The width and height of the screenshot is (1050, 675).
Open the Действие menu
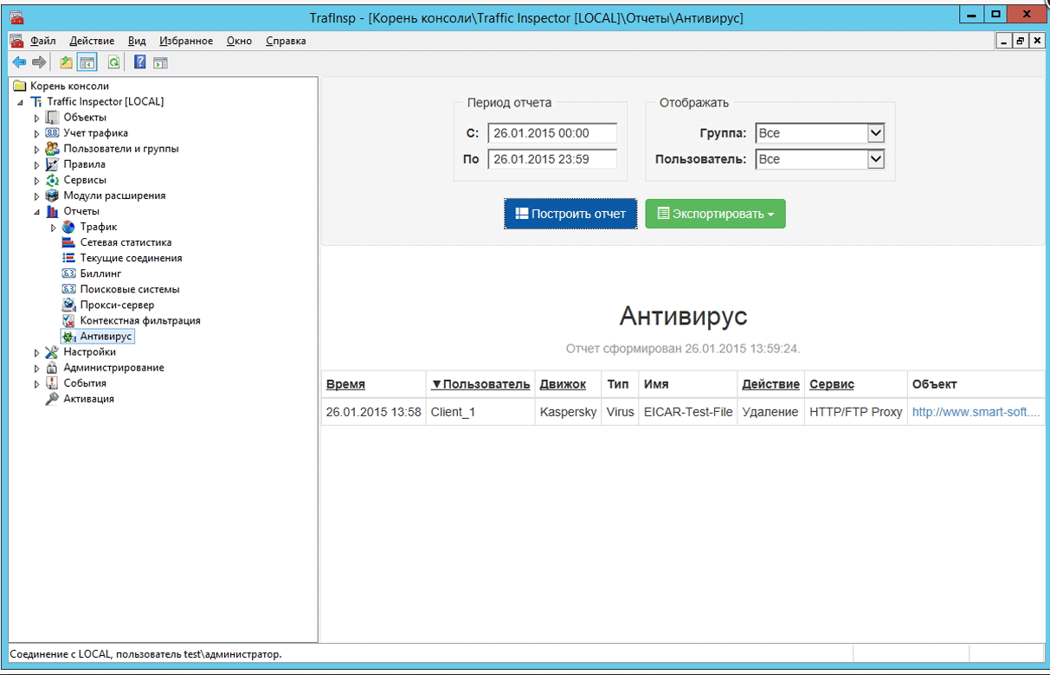(92, 41)
